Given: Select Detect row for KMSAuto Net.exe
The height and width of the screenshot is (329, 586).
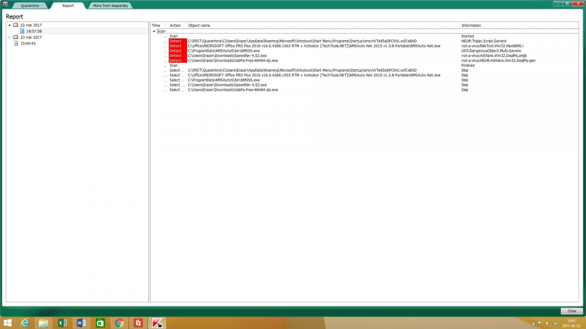Looking at the screenshot, I should coord(364,46).
